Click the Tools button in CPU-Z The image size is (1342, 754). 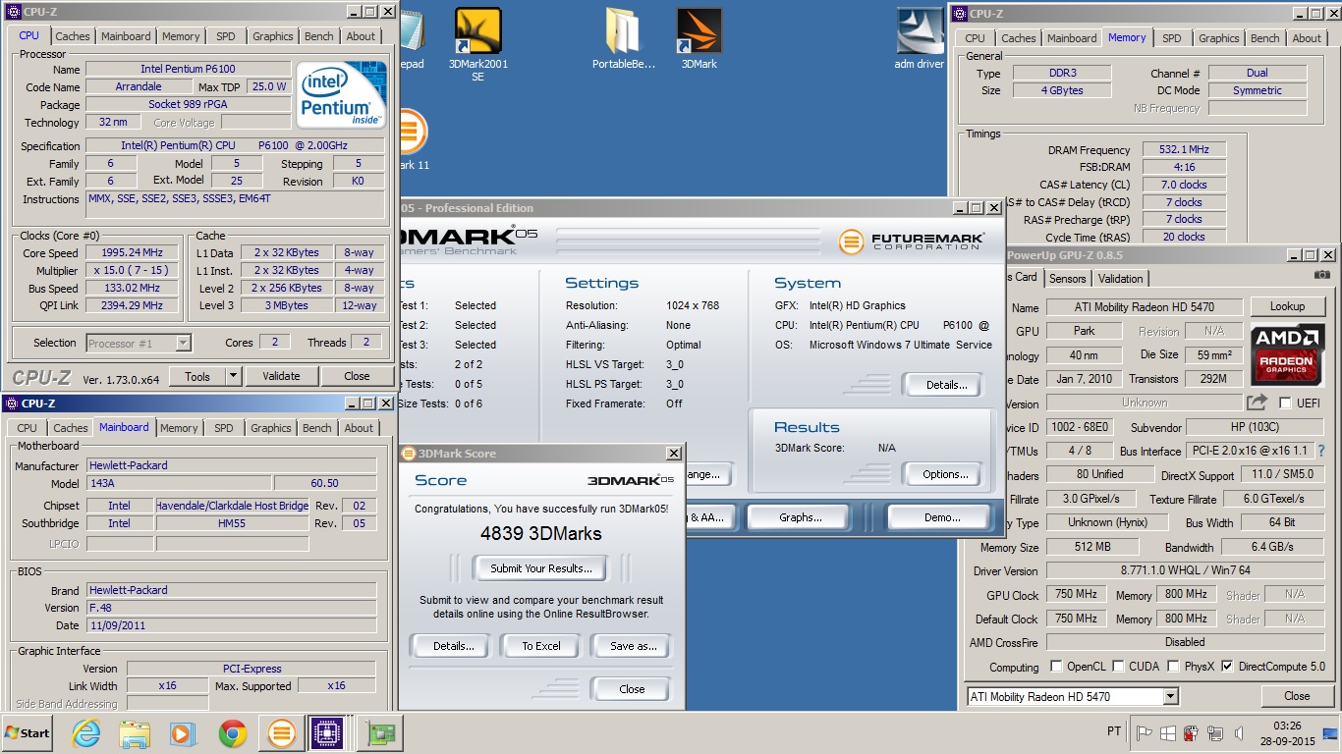point(197,376)
